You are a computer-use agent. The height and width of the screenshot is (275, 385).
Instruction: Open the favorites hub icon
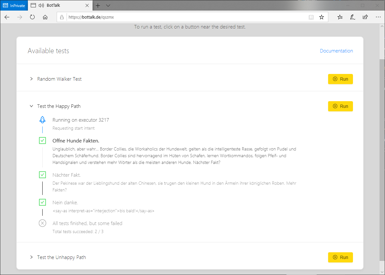(x=340, y=17)
